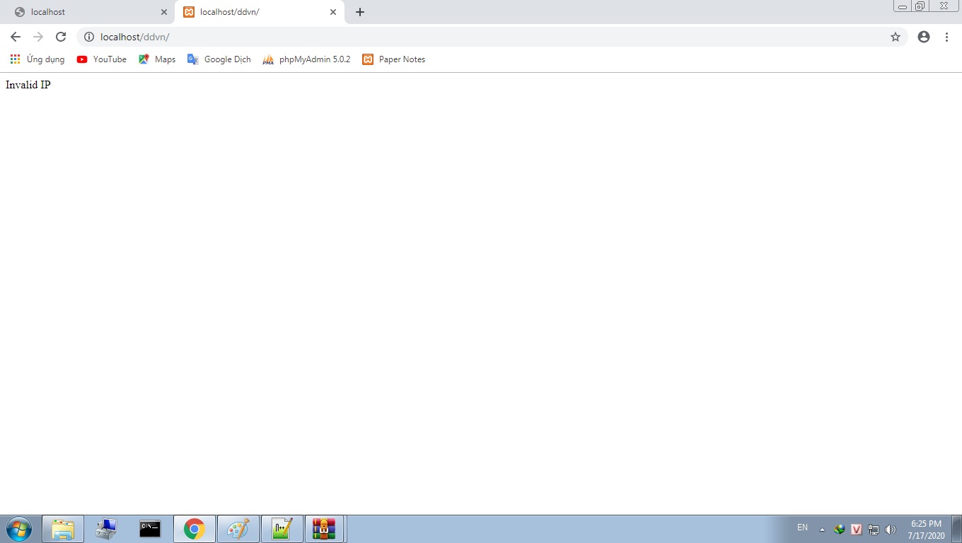Open the Chrome profile account icon
Screen dimensions: 962x543
(923, 37)
